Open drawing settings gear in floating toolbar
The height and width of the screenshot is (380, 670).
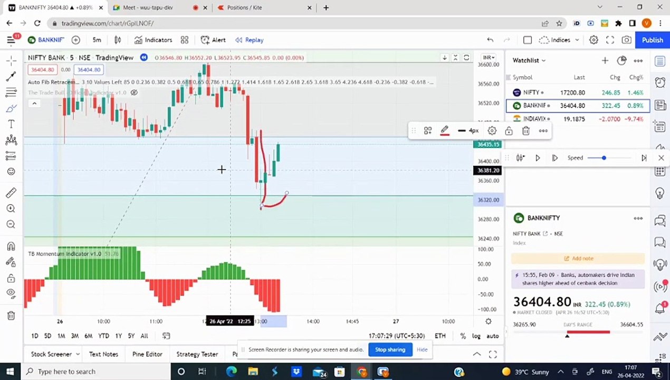click(x=492, y=131)
